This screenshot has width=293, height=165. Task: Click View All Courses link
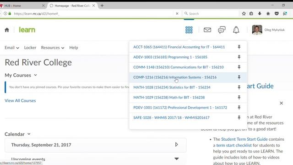coord(20,101)
